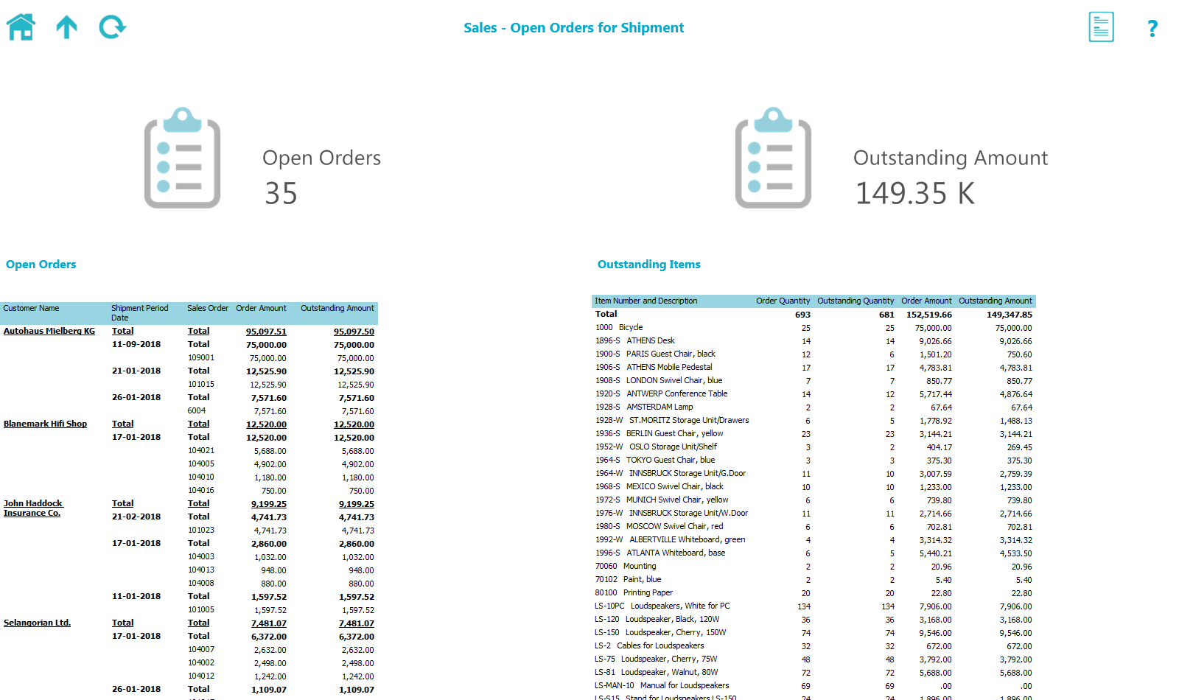Click the Customer Name column header
The image size is (1179, 700).
tap(31, 308)
